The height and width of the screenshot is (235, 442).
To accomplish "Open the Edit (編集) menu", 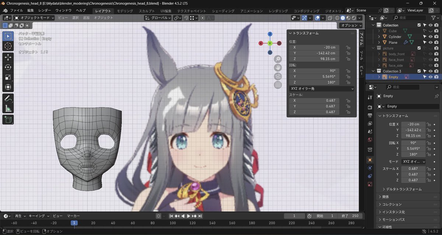I will coord(31,11).
